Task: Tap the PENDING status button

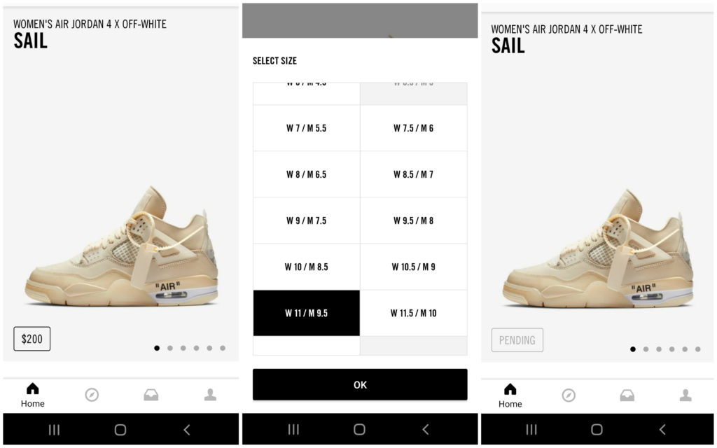Action: point(517,340)
